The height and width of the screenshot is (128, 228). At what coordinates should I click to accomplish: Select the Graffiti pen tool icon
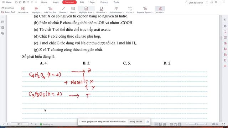click(x=160, y=9)
